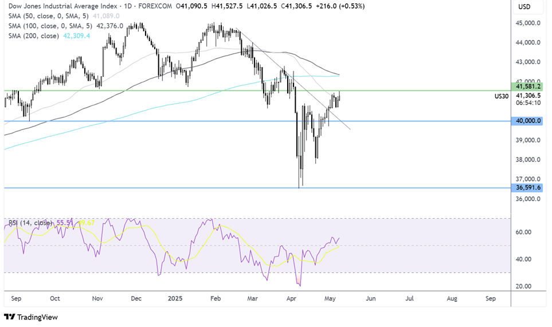
Task: Click the 36,000.0 price axis label
Action: (x=528, y=199)
